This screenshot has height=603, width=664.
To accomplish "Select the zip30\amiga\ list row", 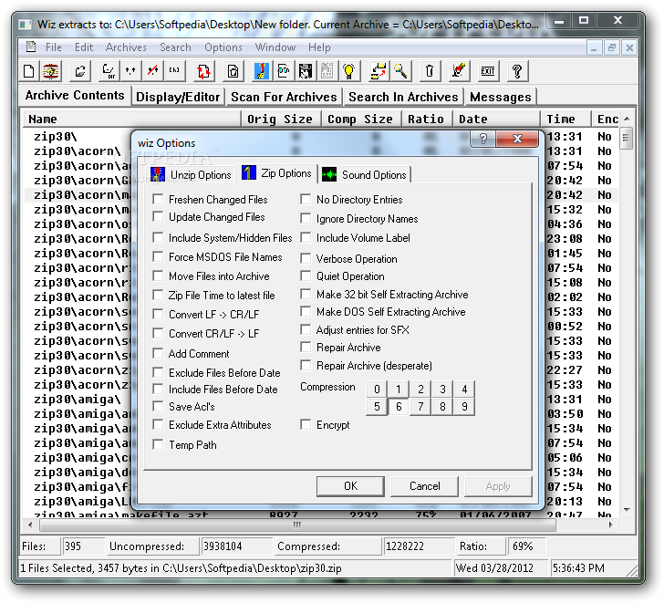I will [x=78, y=399].
